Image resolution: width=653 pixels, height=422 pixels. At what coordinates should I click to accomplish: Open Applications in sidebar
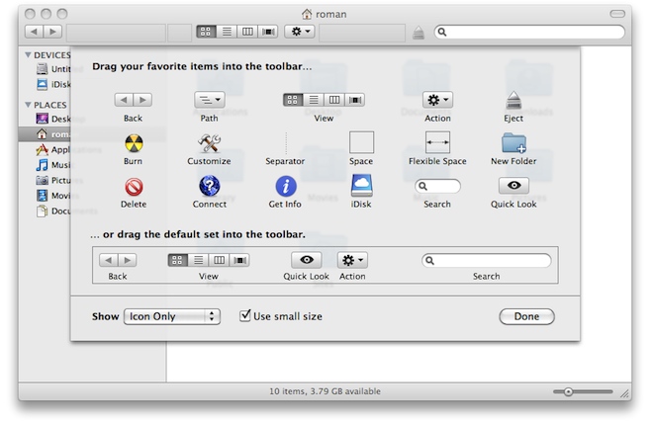pos(53,150)
